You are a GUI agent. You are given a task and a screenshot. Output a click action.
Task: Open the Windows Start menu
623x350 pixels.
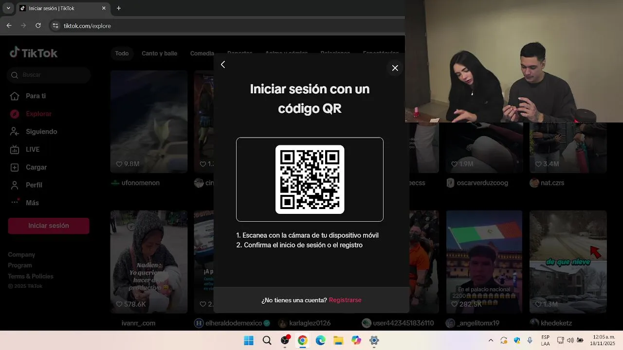(249, 340)
